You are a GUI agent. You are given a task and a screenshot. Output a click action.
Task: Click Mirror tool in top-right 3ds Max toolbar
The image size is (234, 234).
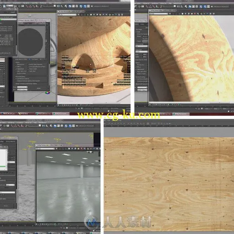178,6
